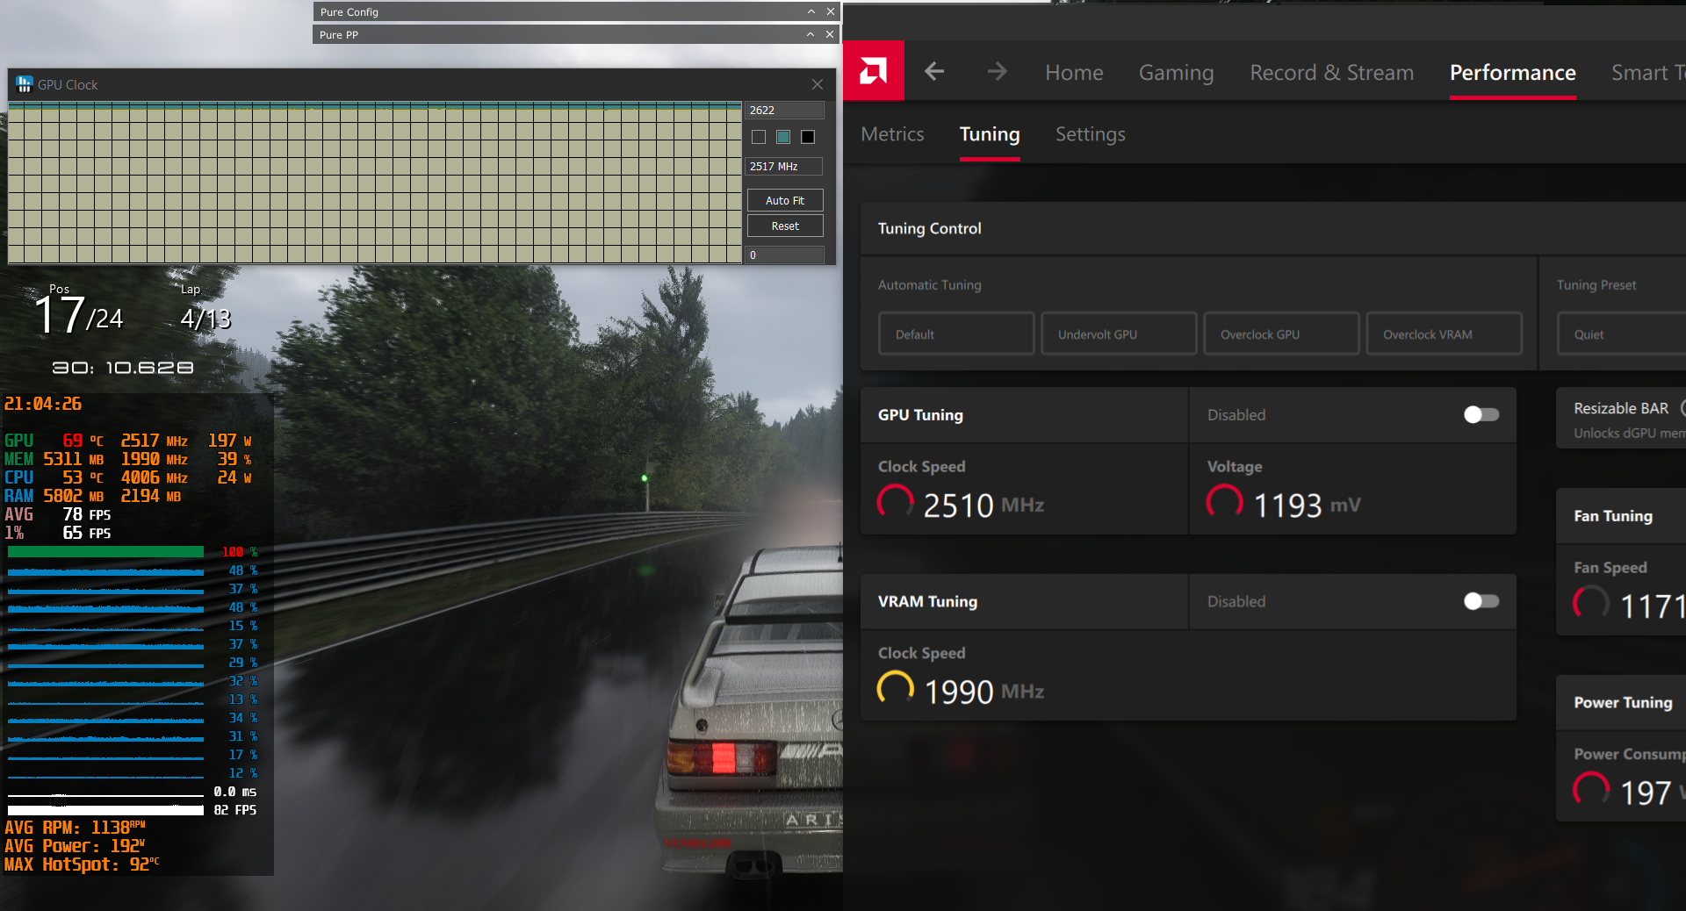
Task: Enable the GPU Tuning toggle
Action: point(1481,414)
